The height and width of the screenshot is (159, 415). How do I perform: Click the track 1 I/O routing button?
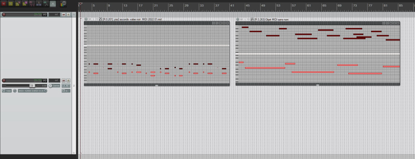pyautogui.click(x=45, y=15)
